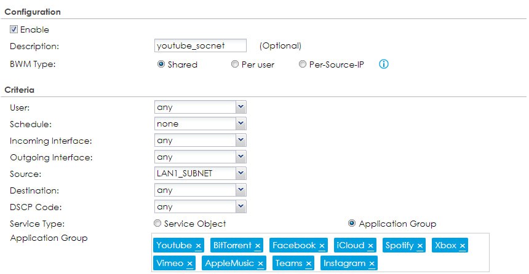Image resolution: width=529 pixels, height=274 pixels.
Task: Remove Youtube tag via its x icon
Action: click(198, 246)
